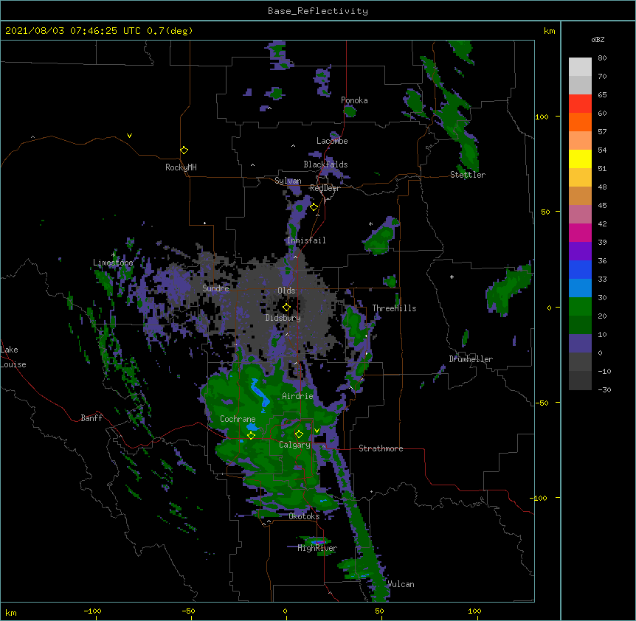
Task: Click the white plus marker north of Drumheller
Action: (x=452, y=277)
